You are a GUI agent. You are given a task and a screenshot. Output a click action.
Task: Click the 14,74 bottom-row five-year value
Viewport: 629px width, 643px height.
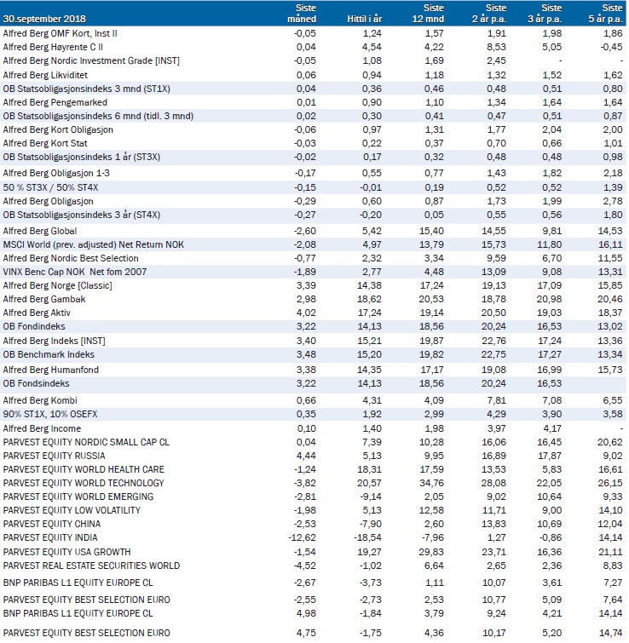click(610, 633)
